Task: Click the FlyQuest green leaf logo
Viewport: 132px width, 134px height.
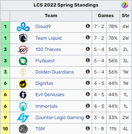Action: click(x=23, y=61)
